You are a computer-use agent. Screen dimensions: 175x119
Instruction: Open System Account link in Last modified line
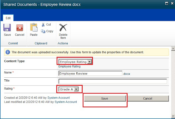66,102
